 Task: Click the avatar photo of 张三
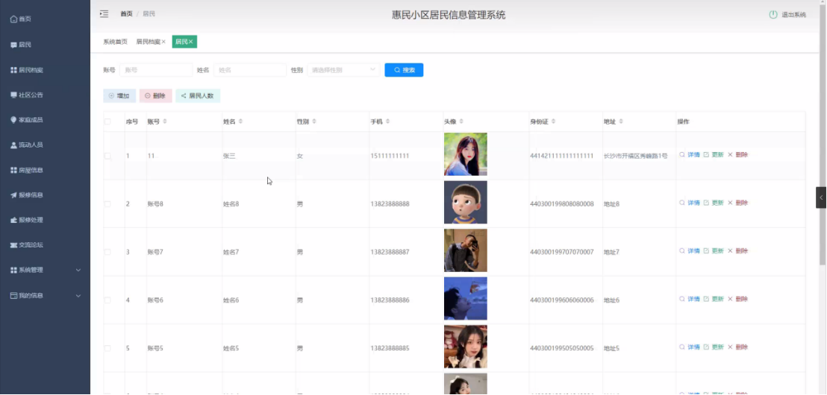(x=466, y=154)
